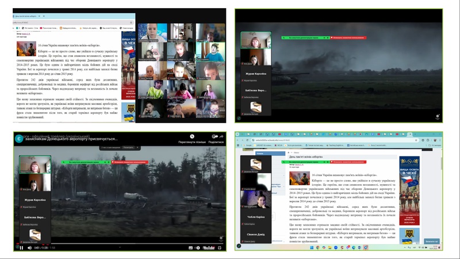Viewport: 460px width, 259px height.
Task: Open the ВИЩА ОСВІТА В ЧЕХІЇ ad banner
Action: pos(409,191)
